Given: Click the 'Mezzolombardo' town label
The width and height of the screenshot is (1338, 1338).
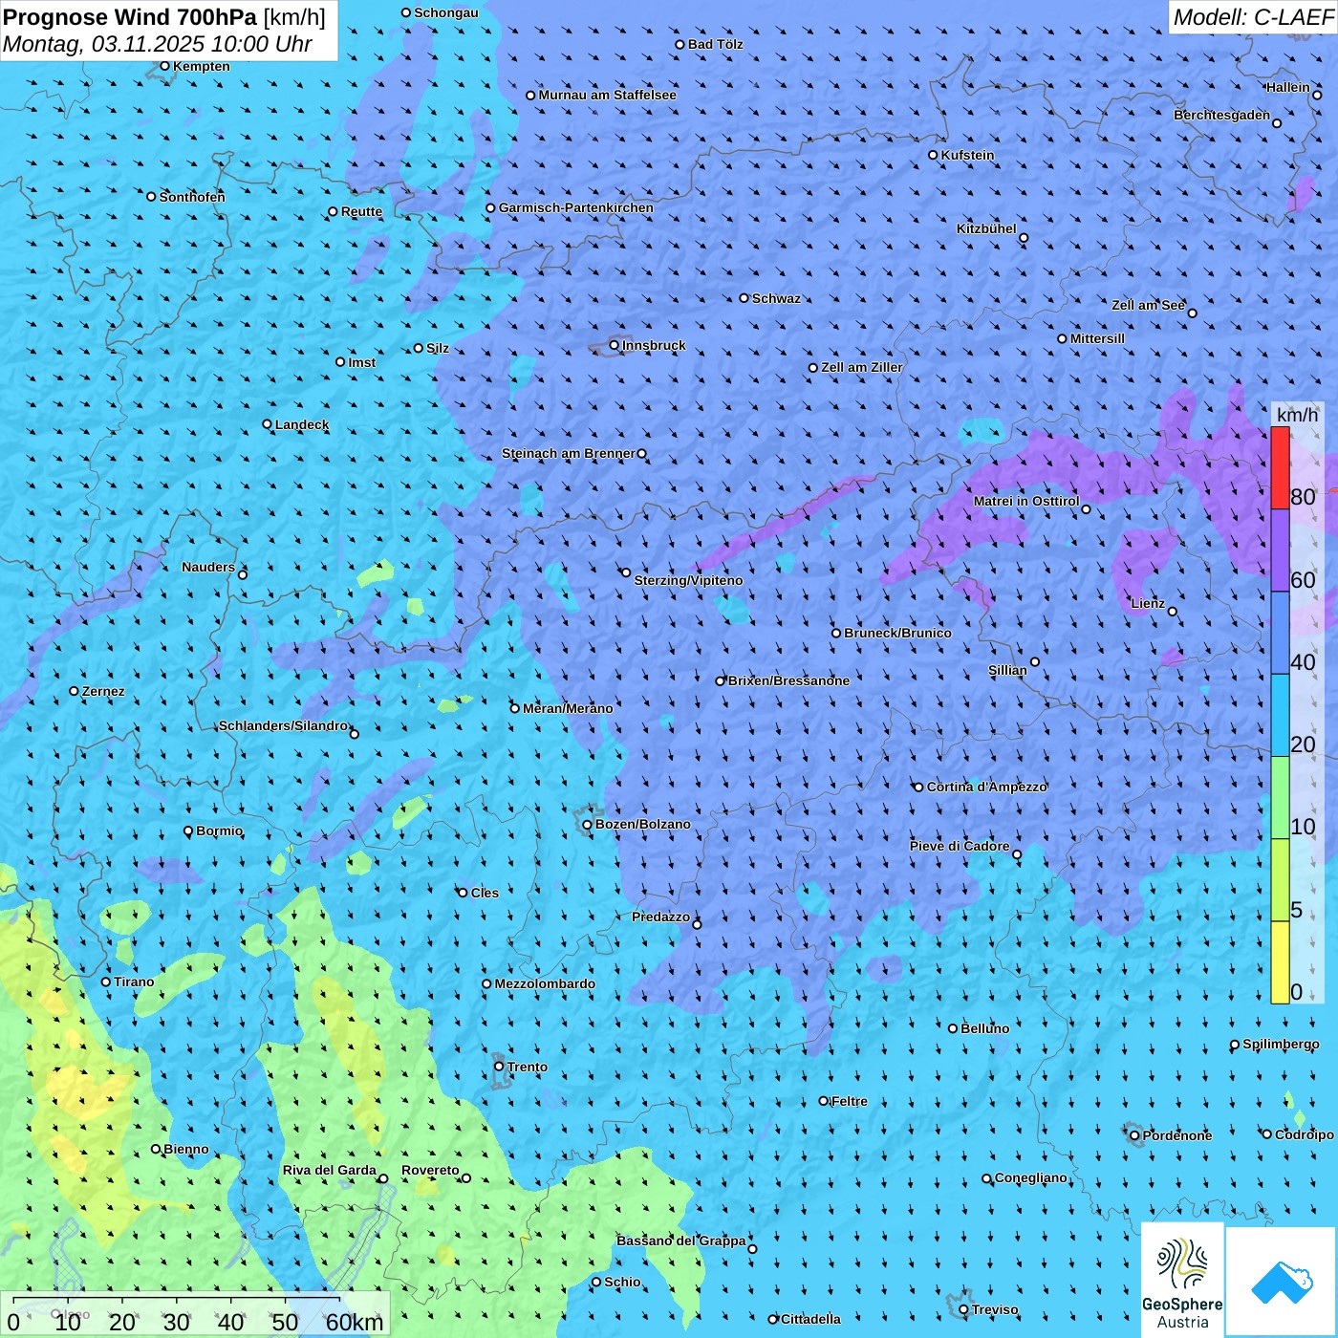Looking at the screenshot, I should click(x=545, y=983).
